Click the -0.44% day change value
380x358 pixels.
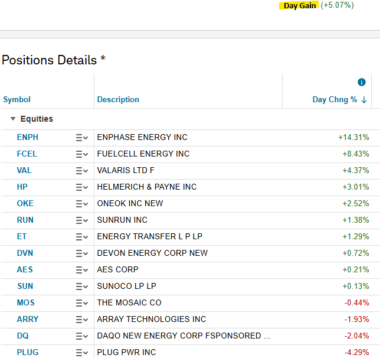point(356,302)
